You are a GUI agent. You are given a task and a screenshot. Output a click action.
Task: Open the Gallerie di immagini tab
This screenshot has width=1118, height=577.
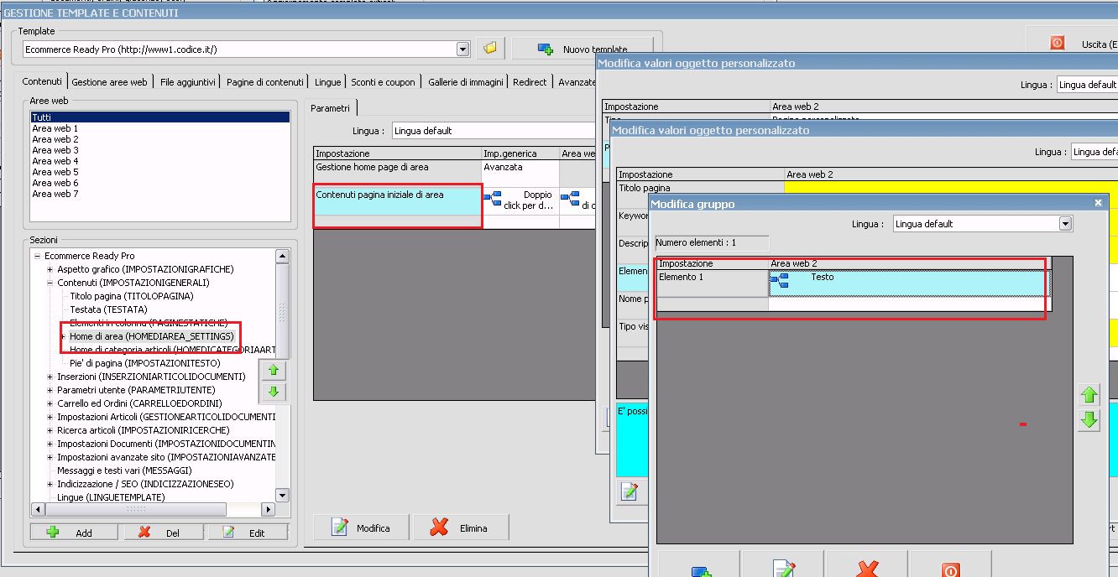(465, 82)
